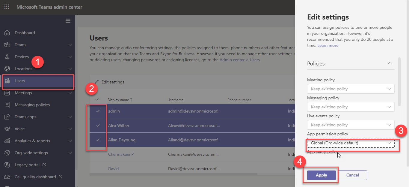Click the Locations globe icon

[x=7, y=69]
